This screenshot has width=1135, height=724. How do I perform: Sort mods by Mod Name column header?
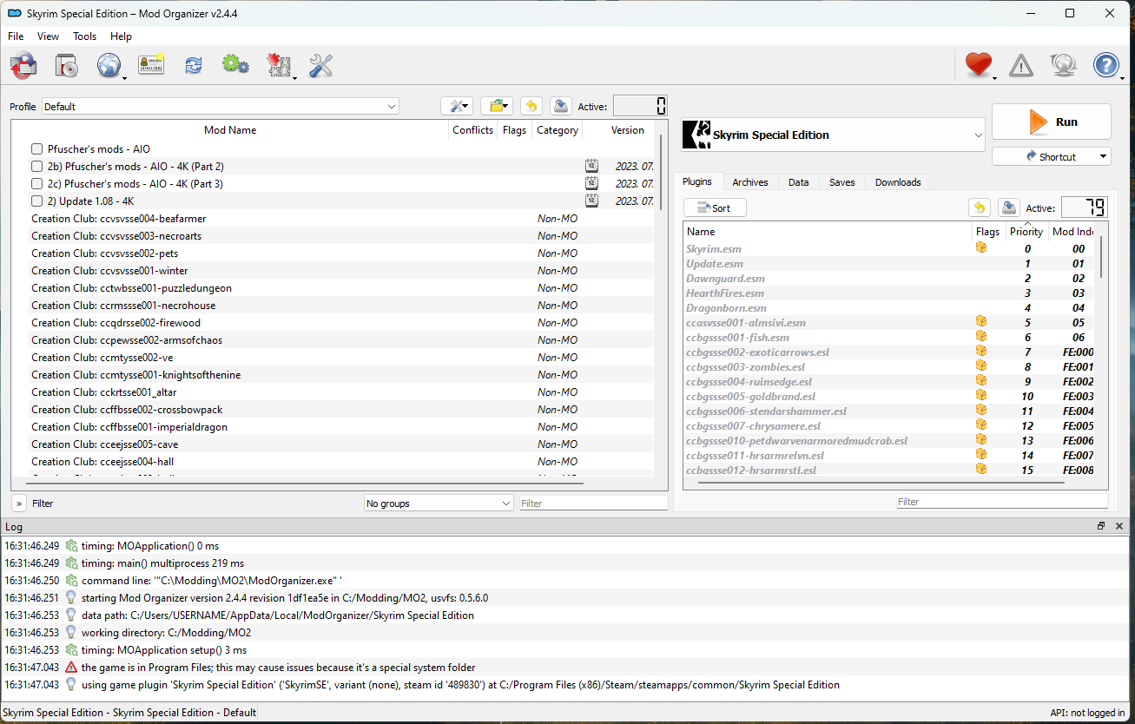point(230,130)
